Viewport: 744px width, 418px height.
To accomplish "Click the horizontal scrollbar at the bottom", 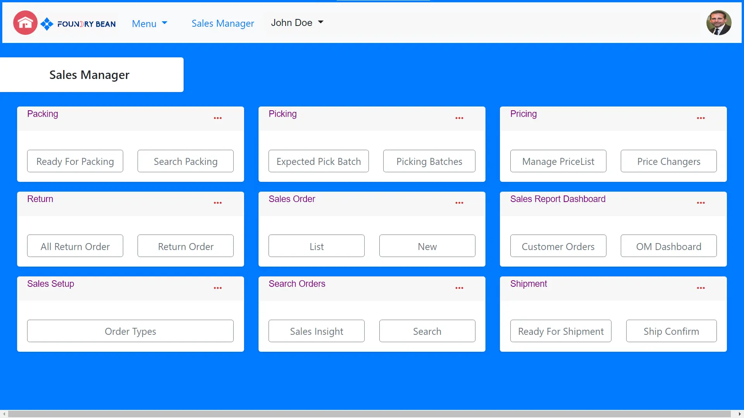I will point(372,414).
